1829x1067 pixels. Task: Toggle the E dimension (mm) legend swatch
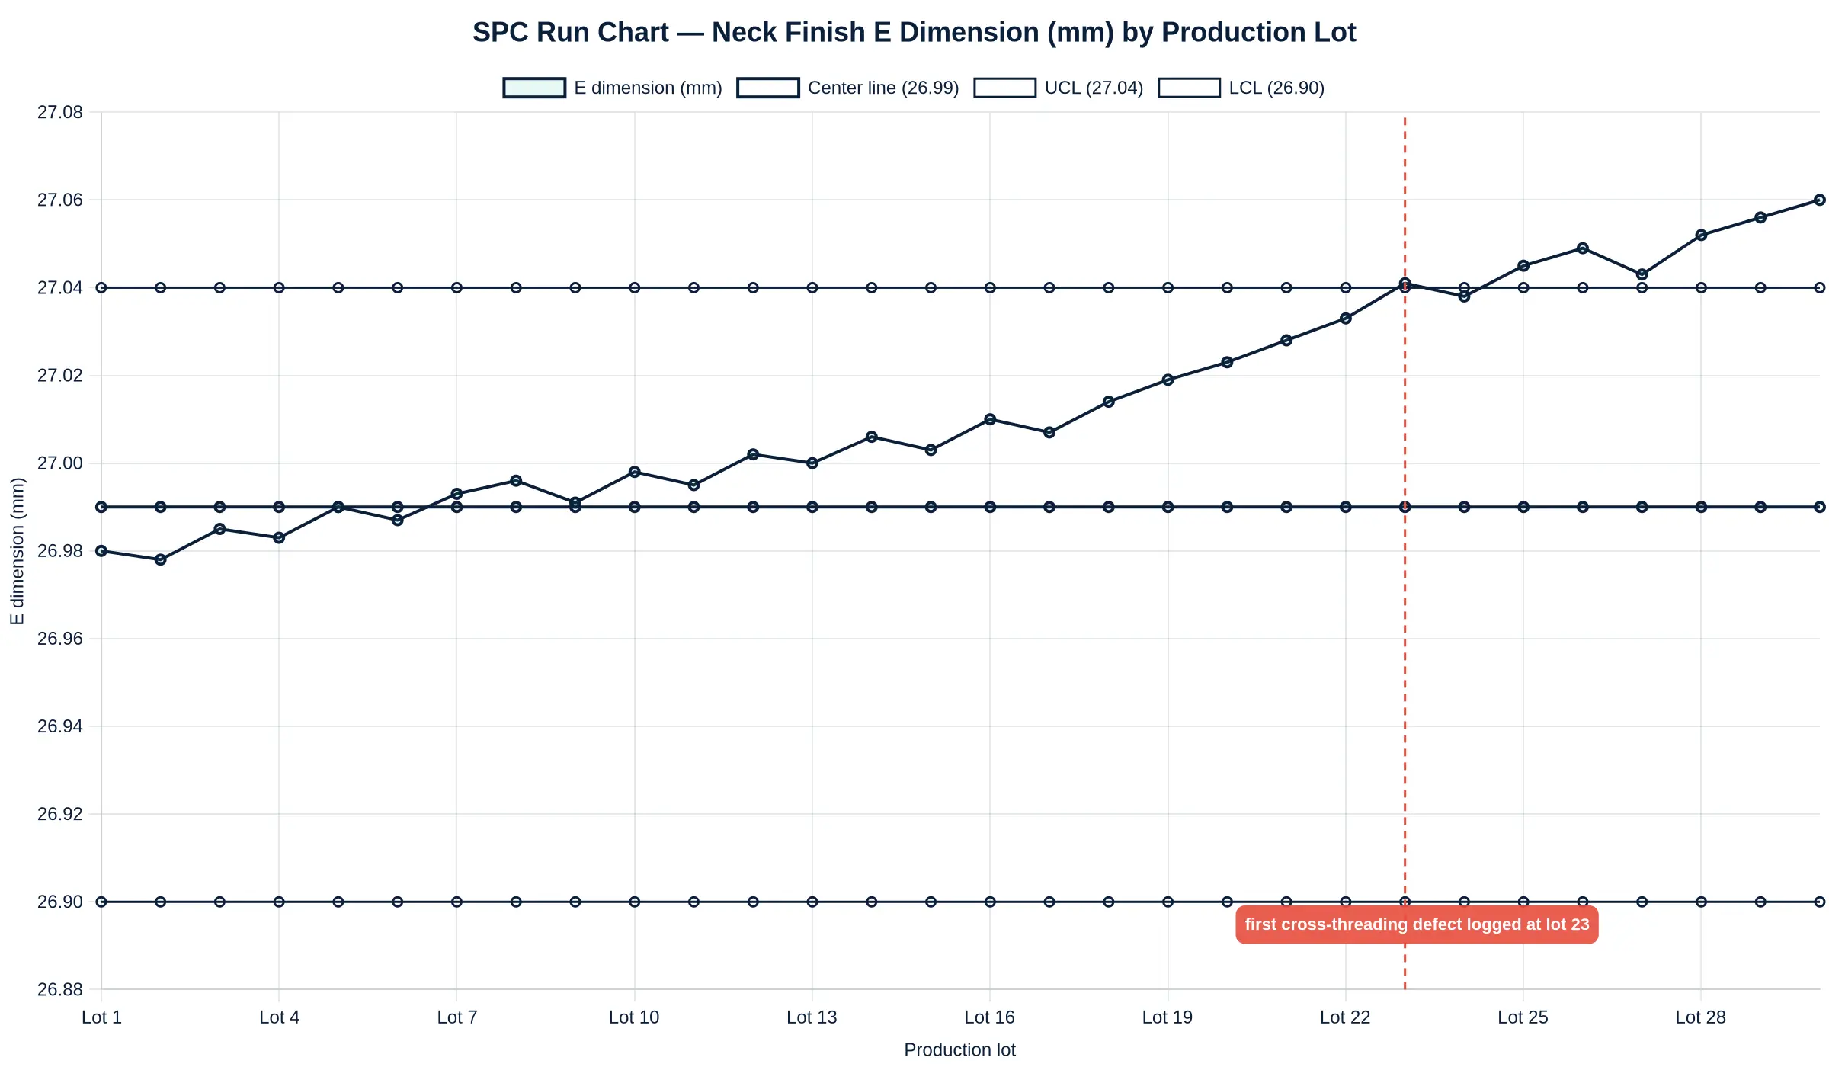coord(534,88)
